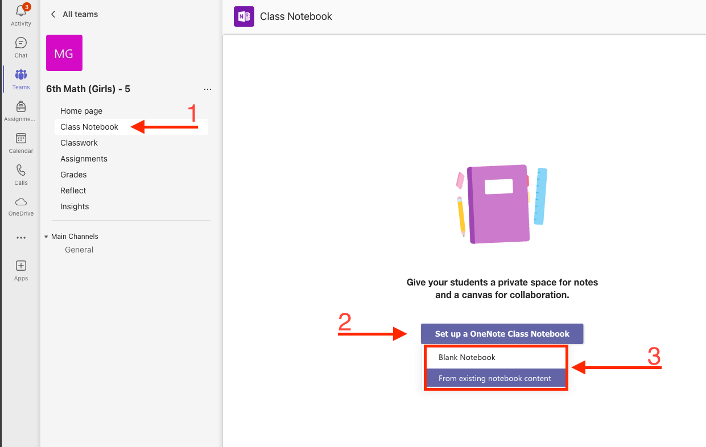Screen dimensions: 706x447
Task: Click Set up a OneNote Class Notebook
Action: (502, 334)
